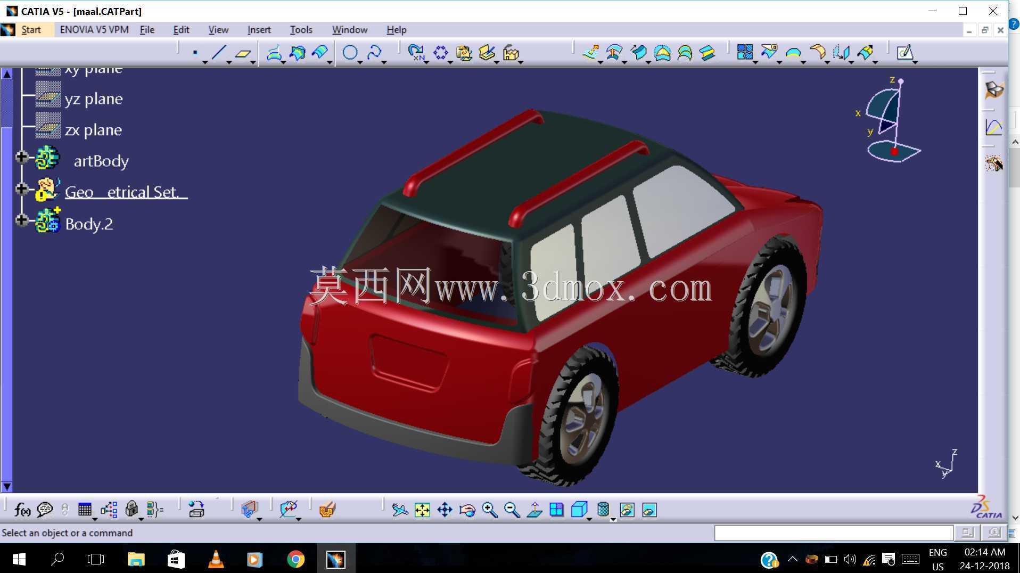1020x573 pixels.
Task: Expand the artBody tree node
Action: tap(21, 157)
